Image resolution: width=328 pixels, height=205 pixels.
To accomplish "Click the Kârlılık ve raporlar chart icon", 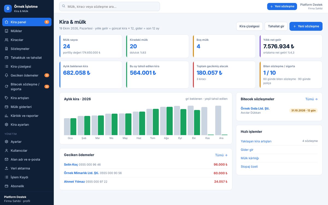I will pos(7,116).
